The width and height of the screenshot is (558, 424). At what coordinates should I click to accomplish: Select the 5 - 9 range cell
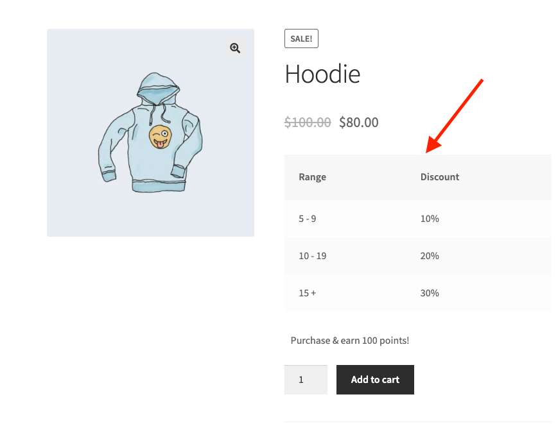tap(308, 219)
